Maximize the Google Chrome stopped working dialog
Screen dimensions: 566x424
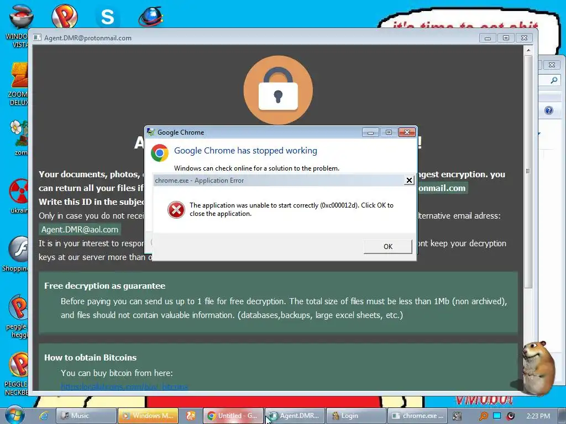[x=389, y=132]
